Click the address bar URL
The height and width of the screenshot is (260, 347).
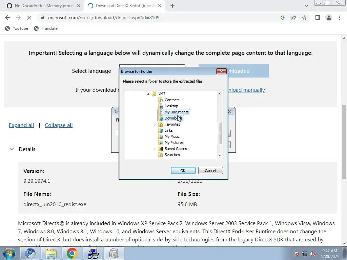104,18
